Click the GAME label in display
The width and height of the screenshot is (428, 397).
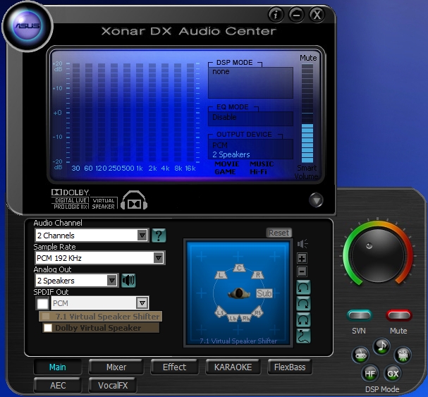[x=225, y=172]
